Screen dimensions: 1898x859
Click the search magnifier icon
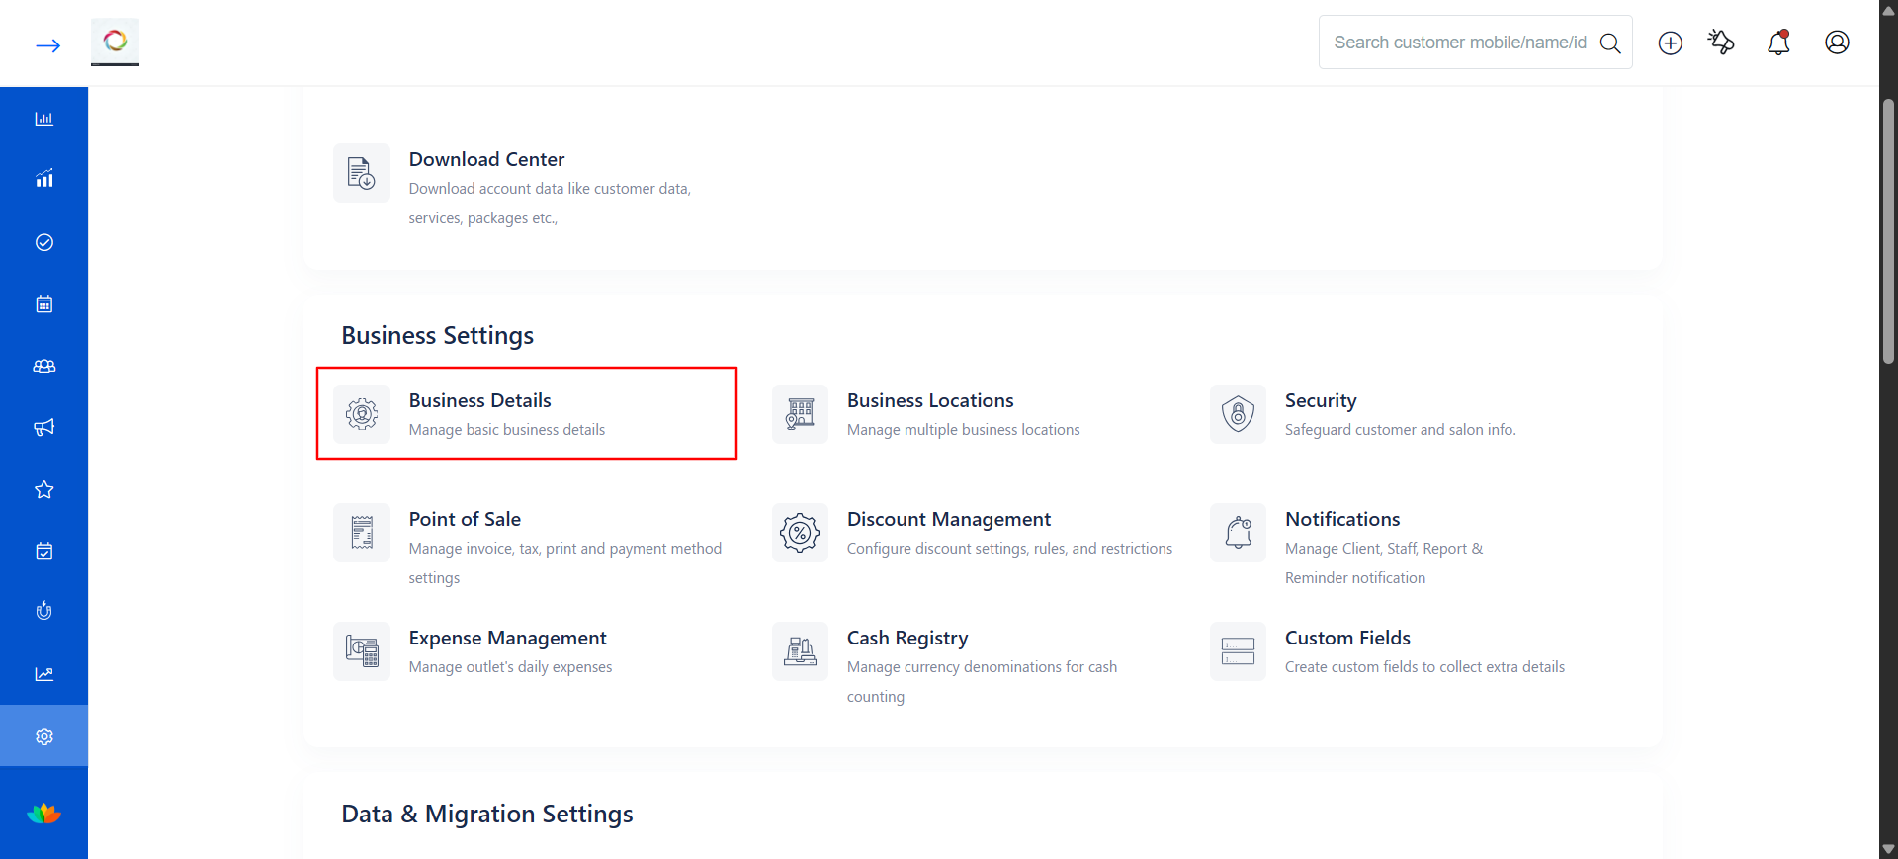tap(1610, 43)
